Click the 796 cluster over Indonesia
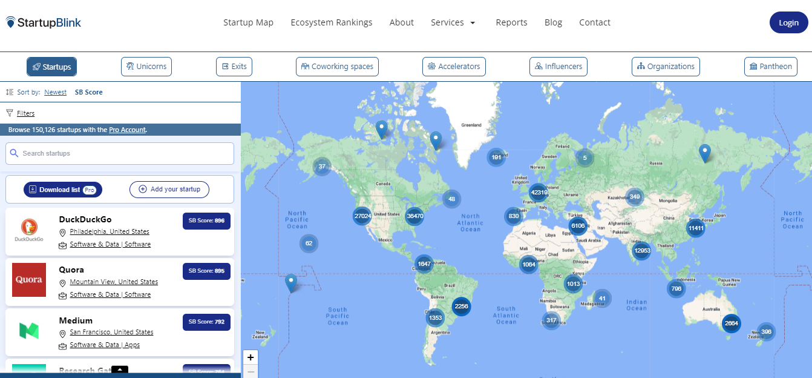The height and width of the screenshot is (378, 812). pos(676,289)
